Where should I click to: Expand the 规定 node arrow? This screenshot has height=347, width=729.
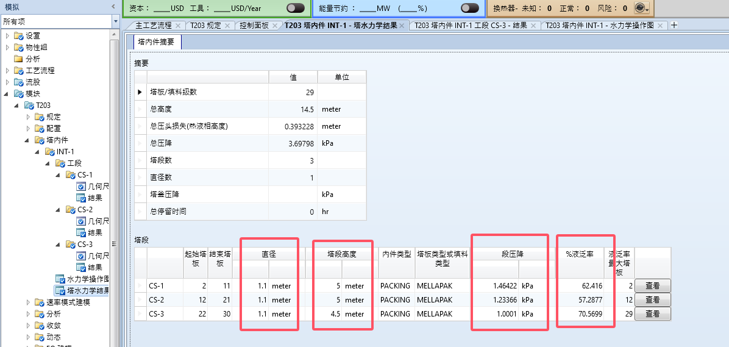point(28,117)
